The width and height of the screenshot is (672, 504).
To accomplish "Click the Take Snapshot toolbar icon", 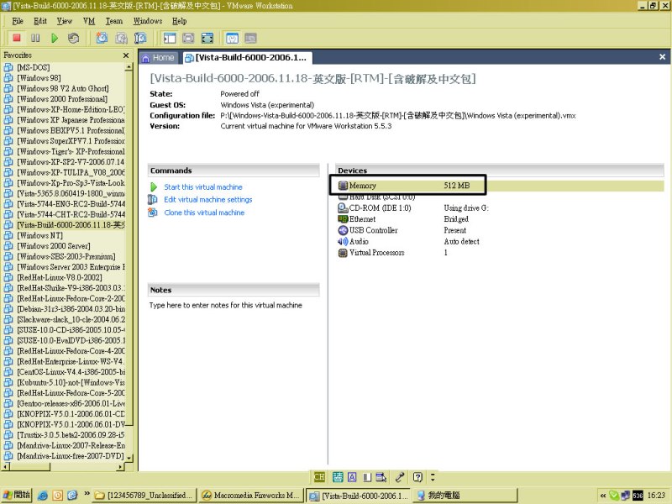I will [x=102, y=38].
